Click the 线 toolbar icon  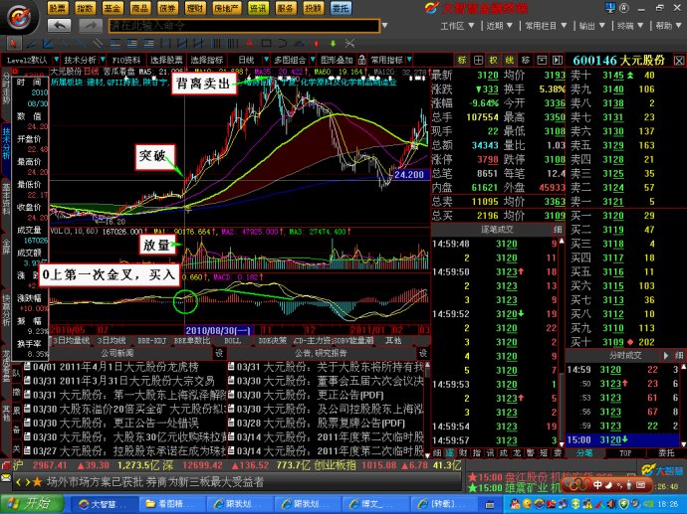point(510,60)
